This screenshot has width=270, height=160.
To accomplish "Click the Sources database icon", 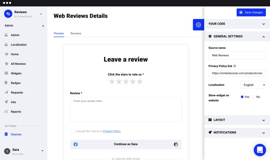I will 6,134.
